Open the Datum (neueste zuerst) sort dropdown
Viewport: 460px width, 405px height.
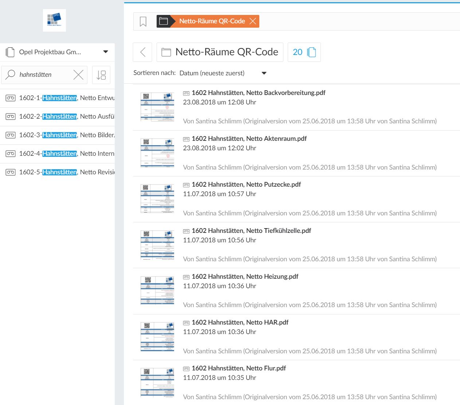pos(223,73)
